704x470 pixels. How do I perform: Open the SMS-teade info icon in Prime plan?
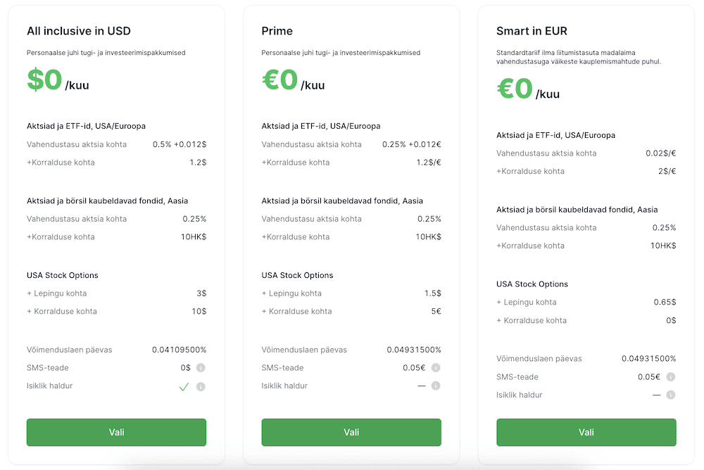click(436, 368)
